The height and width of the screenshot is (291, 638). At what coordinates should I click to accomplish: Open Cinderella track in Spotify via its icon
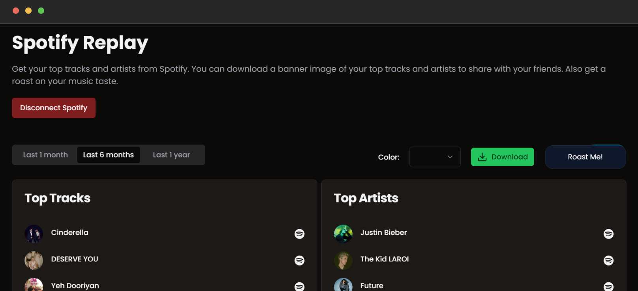click(299, 234)
